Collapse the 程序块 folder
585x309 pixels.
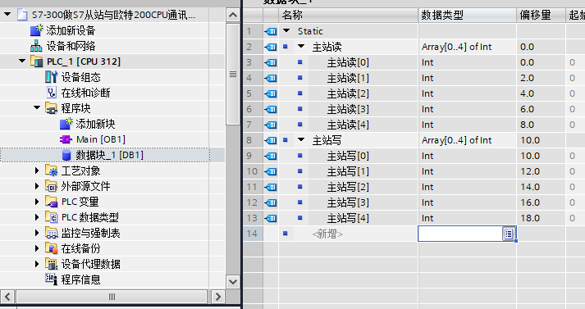point(37,107)
